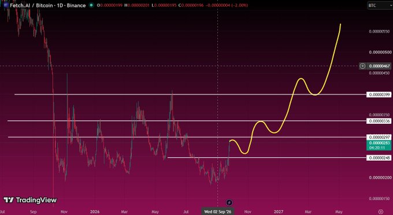This screenshot has width=393, height=215.
Task: Click the Fetch.AI symbol logo icon
Action: (6, 5)
